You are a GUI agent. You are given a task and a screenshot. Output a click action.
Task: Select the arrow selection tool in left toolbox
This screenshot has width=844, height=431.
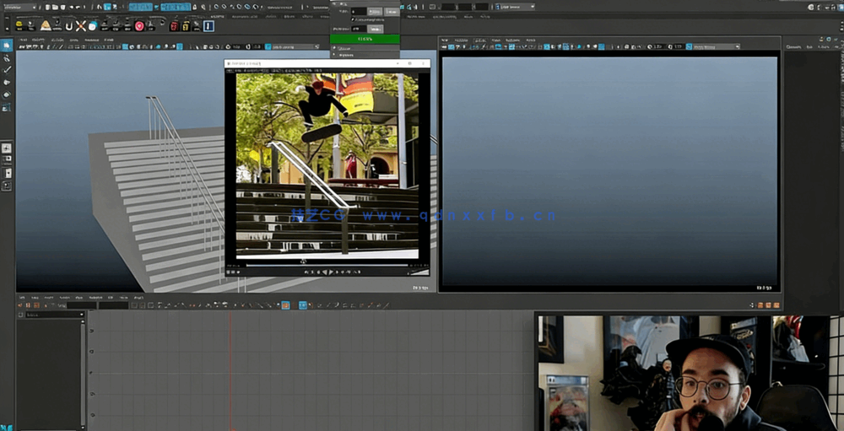point(7,46)
